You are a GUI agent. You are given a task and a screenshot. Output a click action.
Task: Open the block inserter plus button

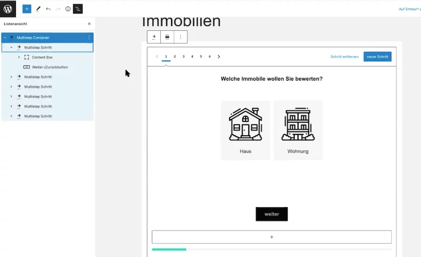(27, 9)
